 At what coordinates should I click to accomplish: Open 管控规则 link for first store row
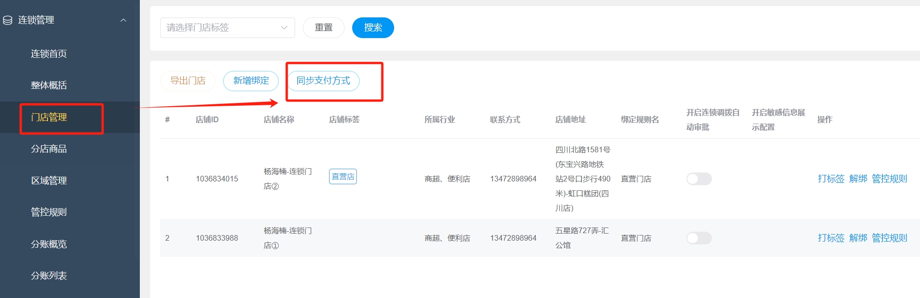(x=889, y=179)
